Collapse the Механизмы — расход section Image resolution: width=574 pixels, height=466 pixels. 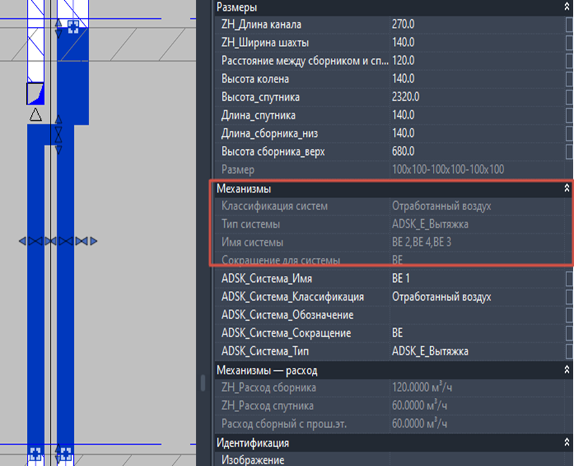pos(566,370)
